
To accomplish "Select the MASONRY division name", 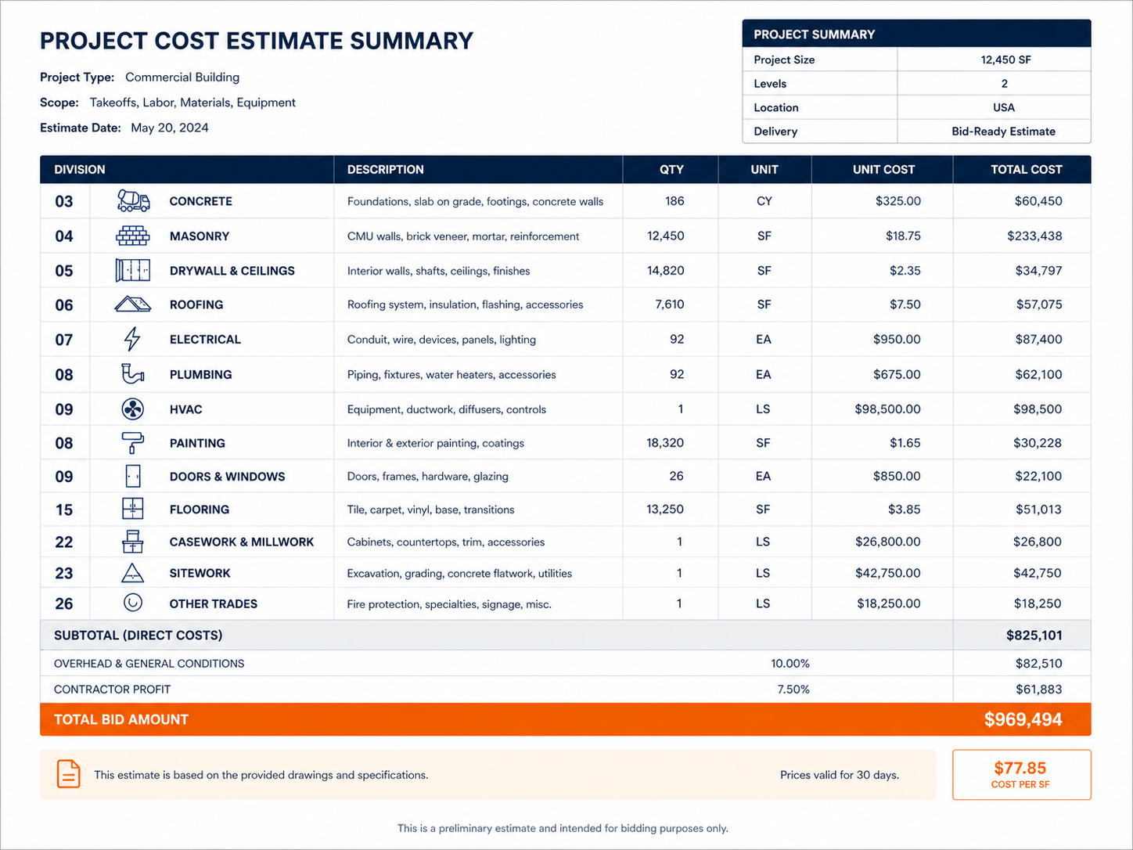I will pos(200,236).
